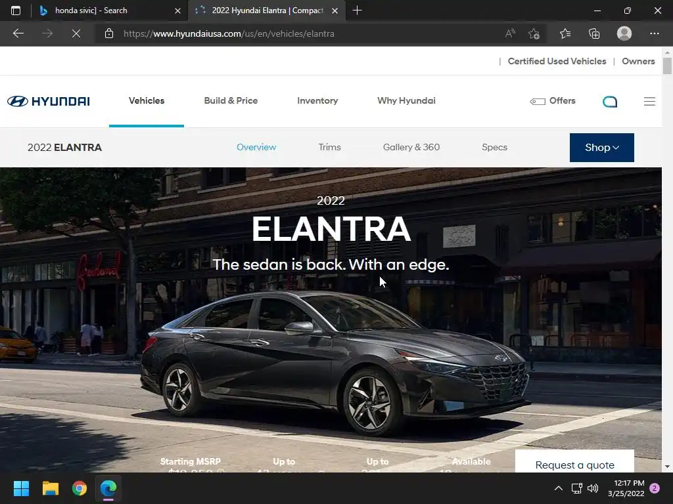Image resolution: width=673 pixels, height=504 pixels.
Task: Close the 2022 Hyundai Elantra tab
Action: coord(335,10)
